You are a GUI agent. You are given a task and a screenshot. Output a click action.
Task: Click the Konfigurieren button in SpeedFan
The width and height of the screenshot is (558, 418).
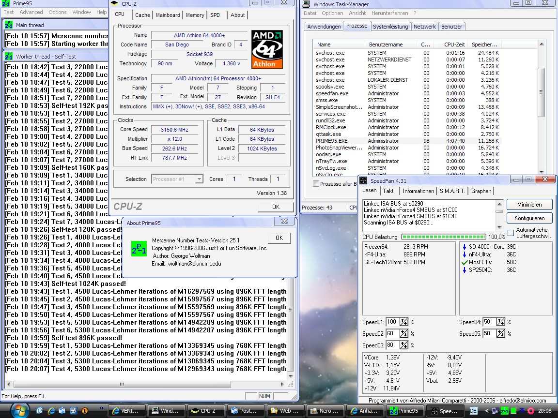pyautogui.click(x=529, y=218)
